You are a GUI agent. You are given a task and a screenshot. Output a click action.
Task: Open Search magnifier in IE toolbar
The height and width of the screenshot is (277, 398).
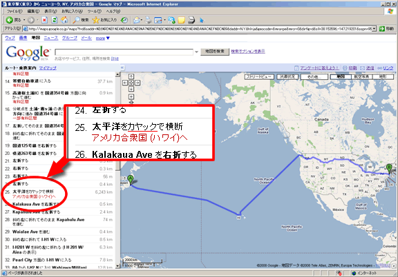coord(80,20)
